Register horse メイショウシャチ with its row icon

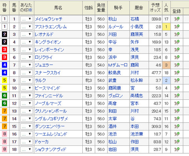(177, 19)
